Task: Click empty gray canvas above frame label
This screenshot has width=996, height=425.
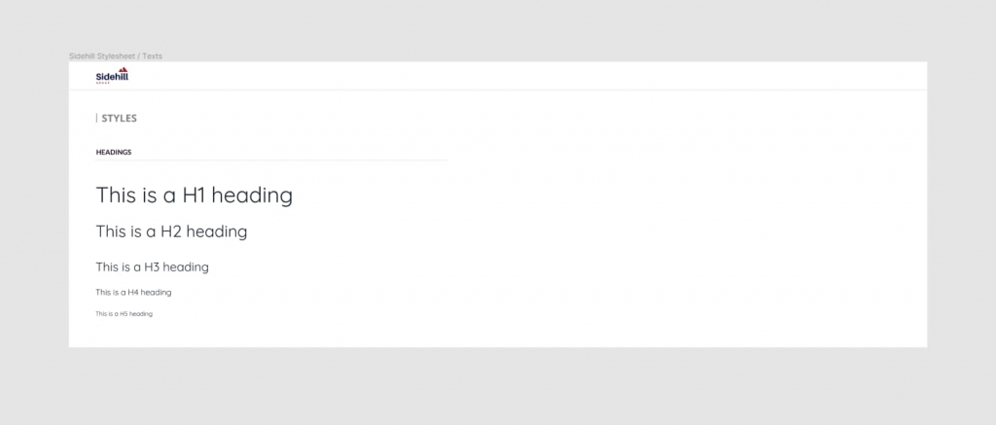Action: 498,25
